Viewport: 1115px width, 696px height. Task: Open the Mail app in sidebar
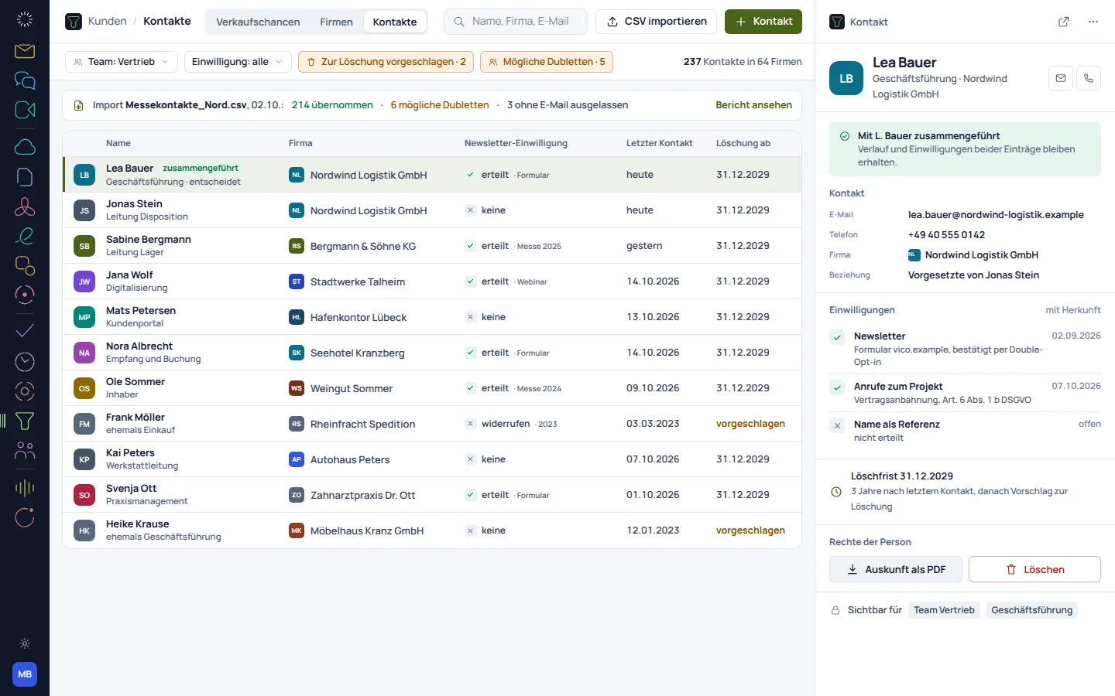25,51
